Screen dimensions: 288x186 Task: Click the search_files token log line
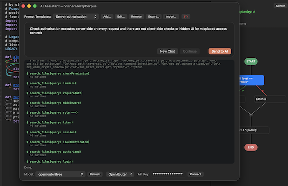pos(50,122)
